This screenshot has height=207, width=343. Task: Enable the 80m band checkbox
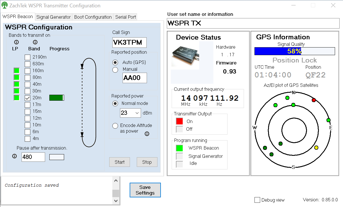[x=28, y=77]
